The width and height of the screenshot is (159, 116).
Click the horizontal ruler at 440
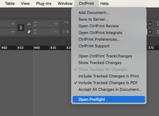(37, 48)
